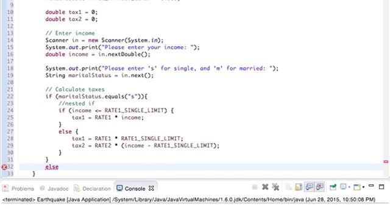The height and width of the screenshot is (219, 390).
Task: Click the terminated Earthquake launch description text
Action: (x=189, y=200)
